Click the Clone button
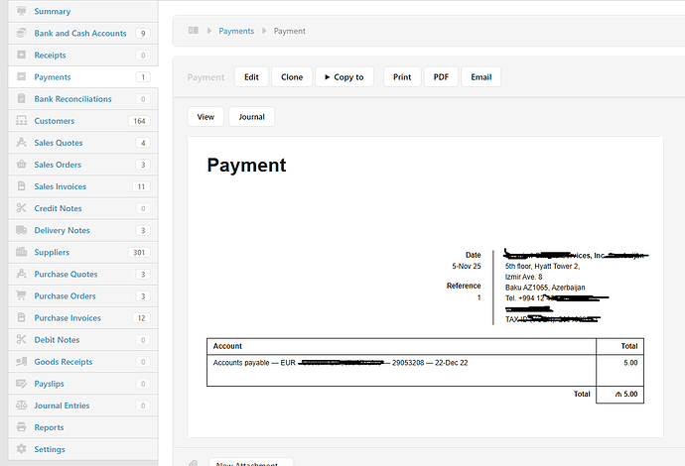685x466 pixels. coord(292,76)
